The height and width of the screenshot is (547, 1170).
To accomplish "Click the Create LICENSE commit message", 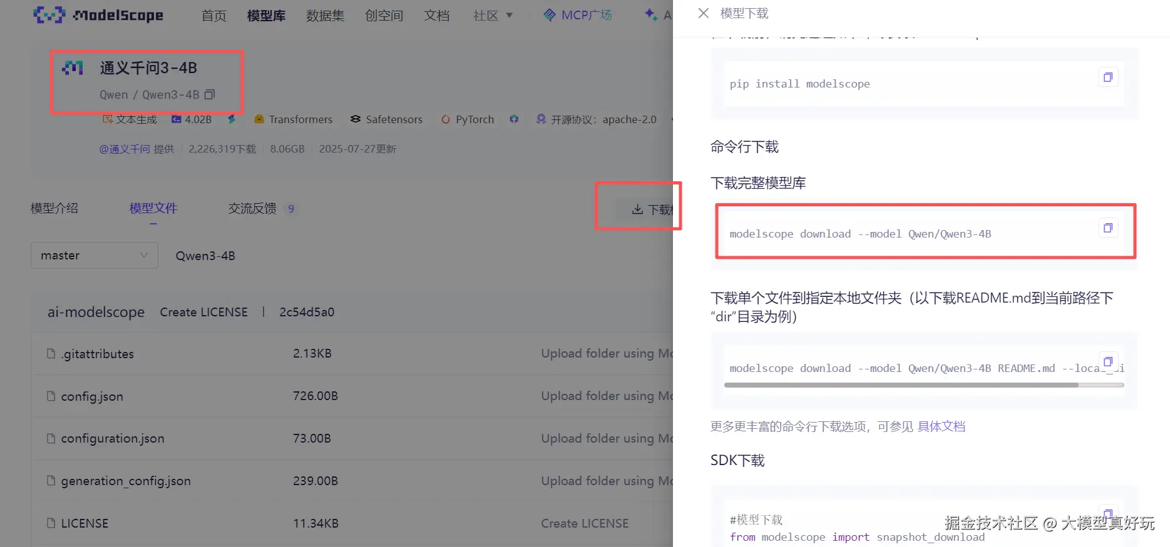I will pyautogui.click(x=203, y=312).
